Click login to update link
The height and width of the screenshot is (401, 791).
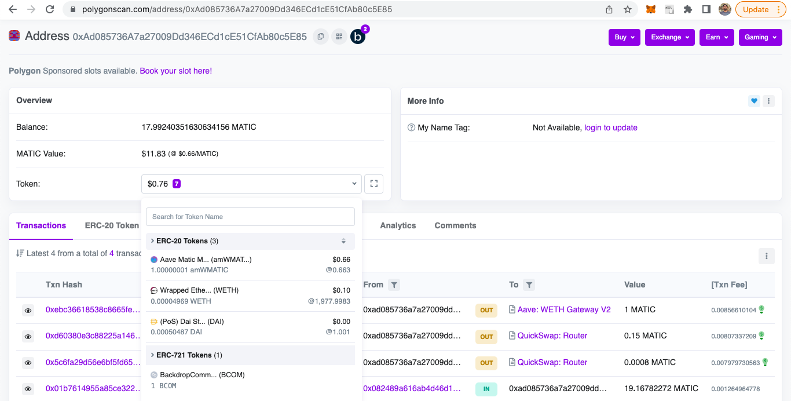(611, 127)
